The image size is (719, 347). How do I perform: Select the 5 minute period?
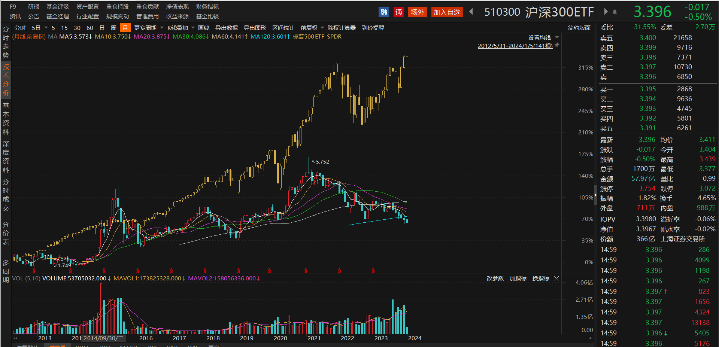click(x=53, y=28)
